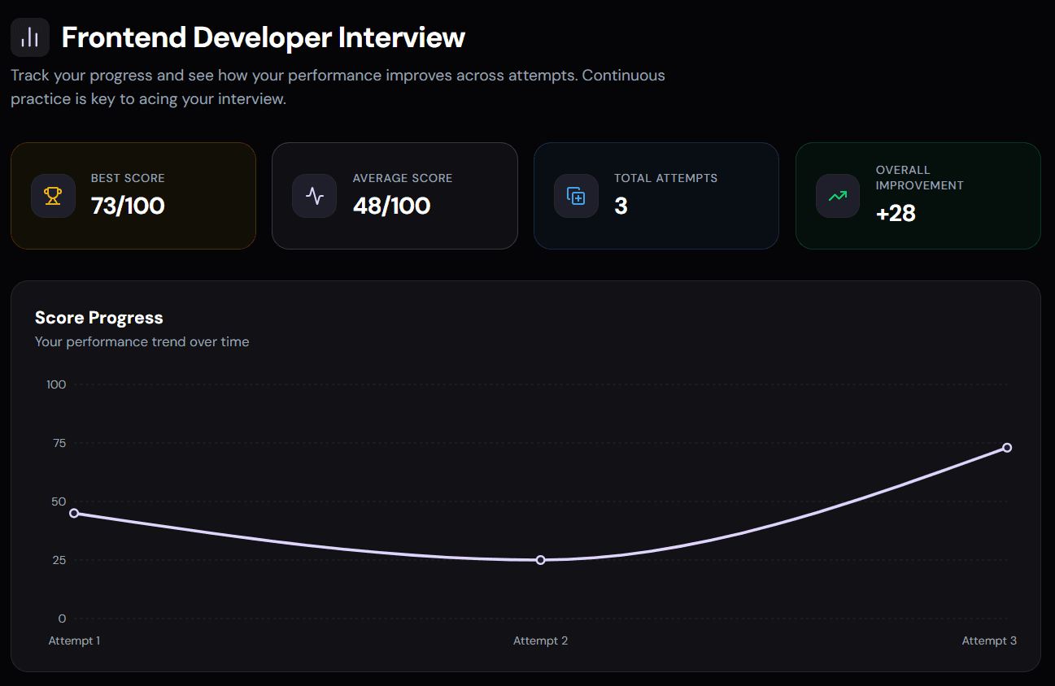This screenshot has width=1055, height=686.
Task: Select the Attempt 1 data point on chart
Action: pyautogui.click(x=74, y=513)
